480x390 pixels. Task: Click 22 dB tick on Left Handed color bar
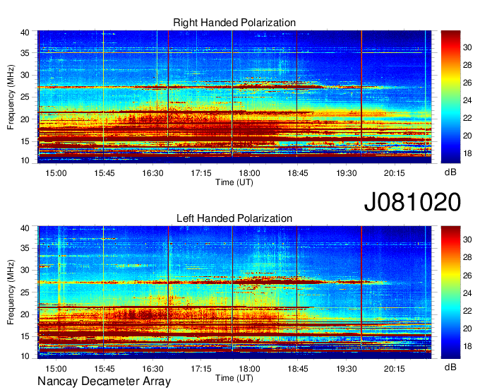point(467,311)
